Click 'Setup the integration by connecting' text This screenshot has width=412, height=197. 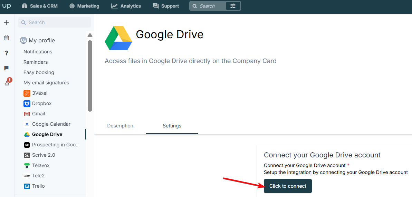(336, 172)
